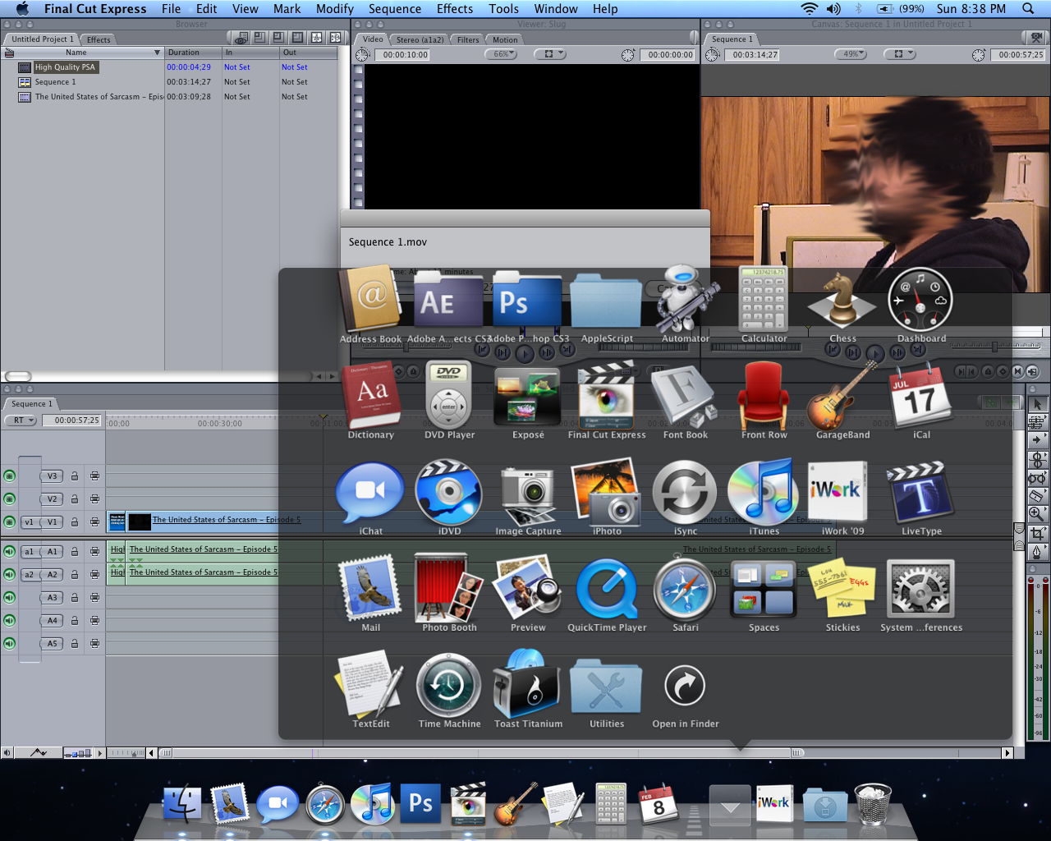This screenshot has height=841, width=1051.
Task: Open Spaces from the applications stack
Action: 764,589
